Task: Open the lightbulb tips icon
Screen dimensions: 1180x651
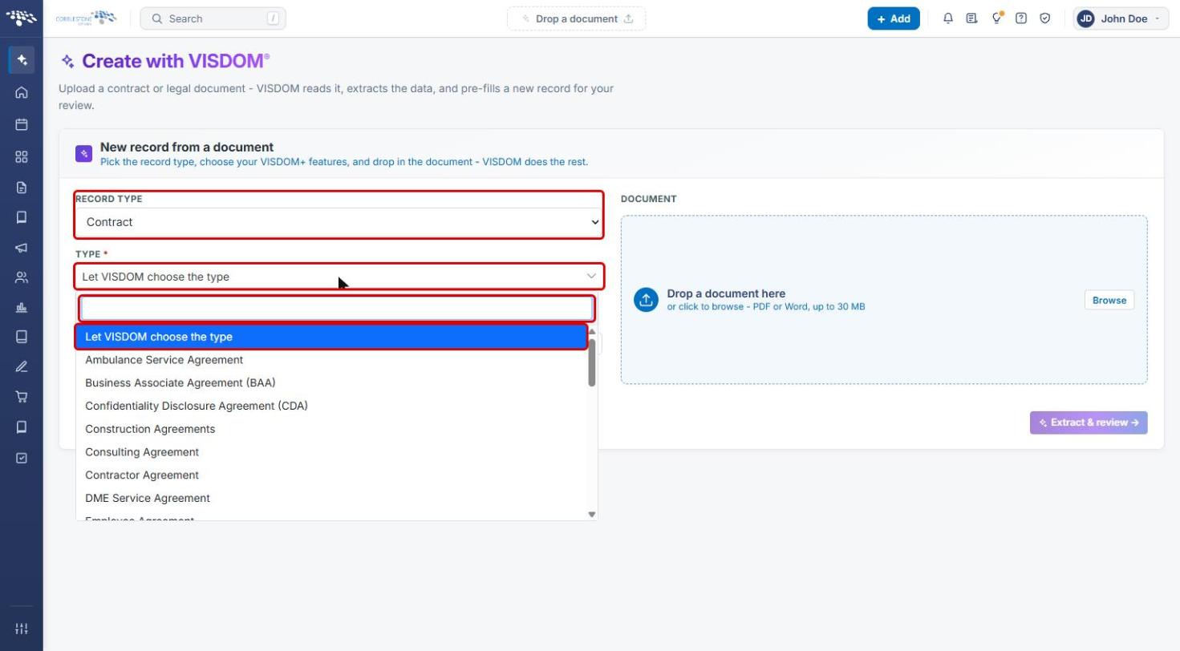Action: pos(996,18)
